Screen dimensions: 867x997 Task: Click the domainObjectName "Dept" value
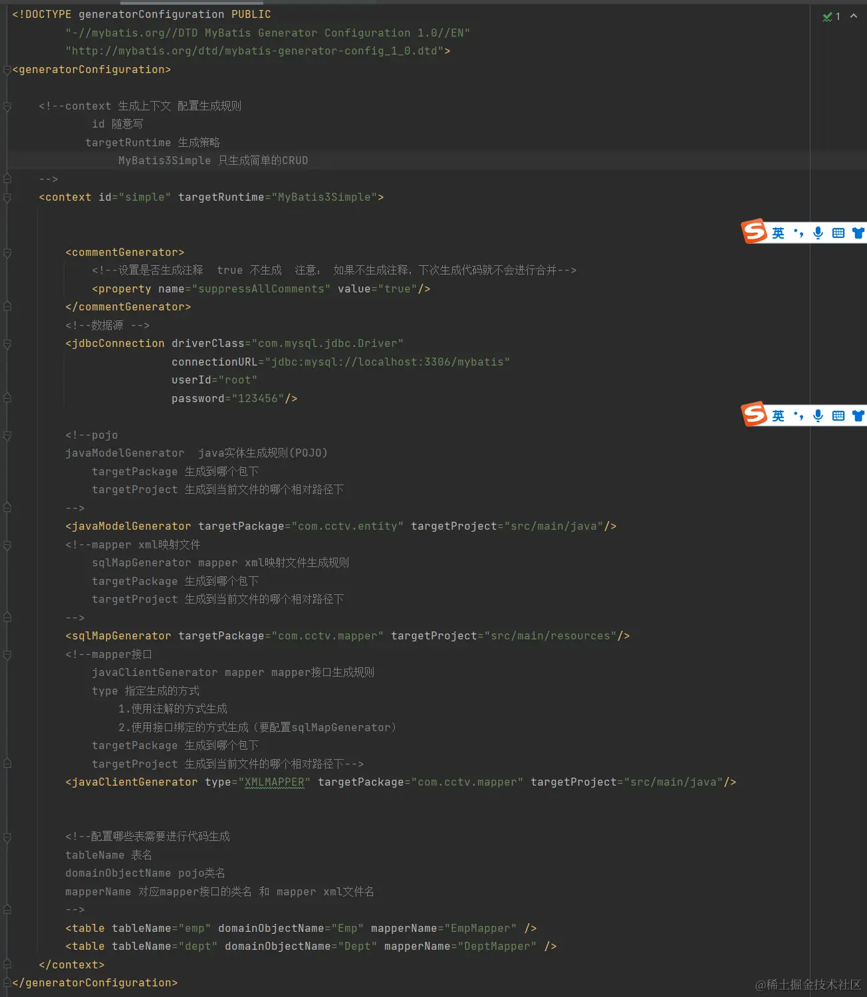358,946
